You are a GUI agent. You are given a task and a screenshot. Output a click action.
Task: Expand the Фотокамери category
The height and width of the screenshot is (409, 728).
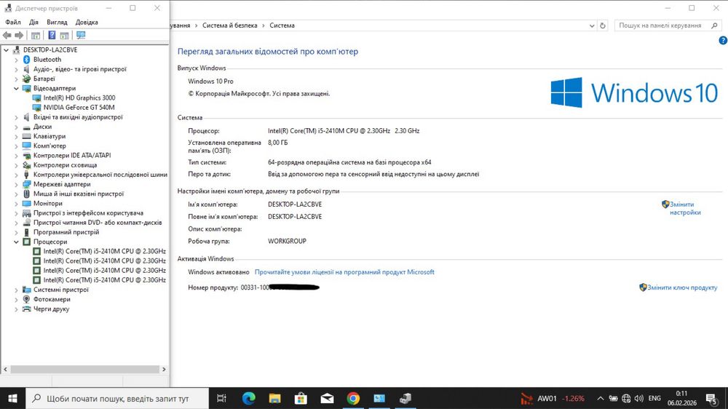16,299
